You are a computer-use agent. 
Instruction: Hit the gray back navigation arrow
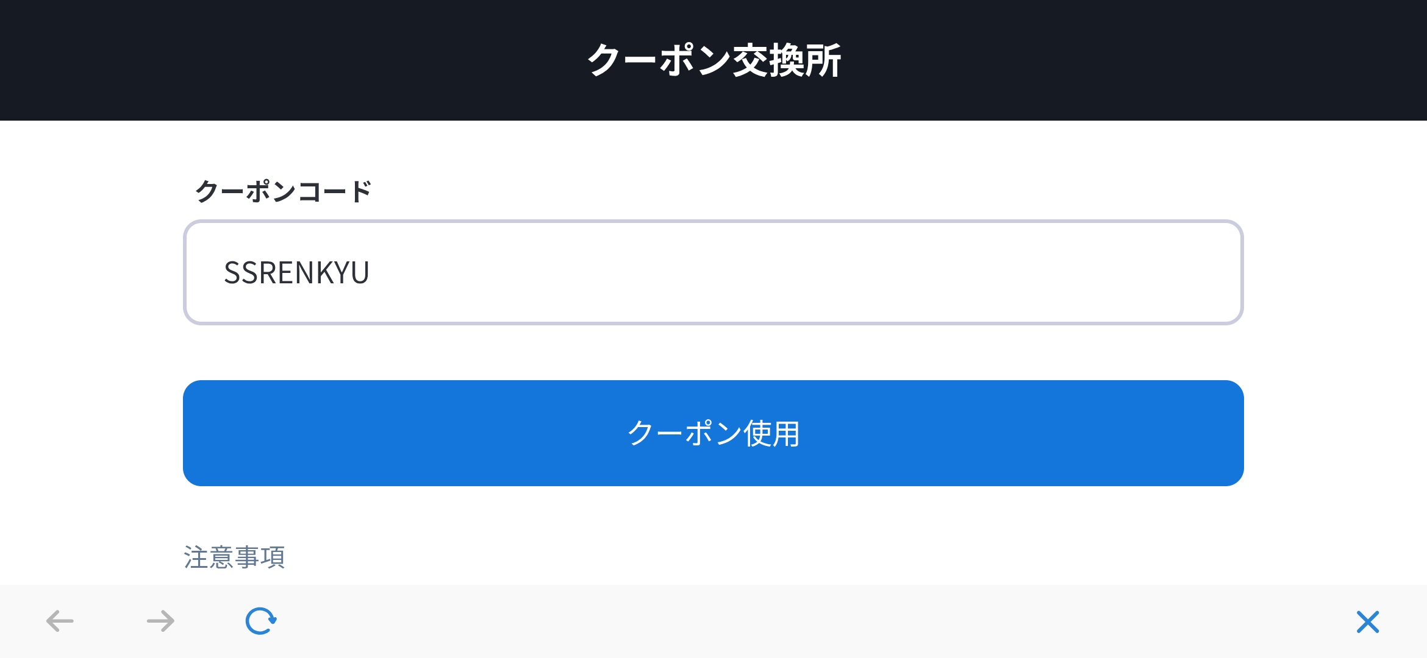(x=60, y=621)
